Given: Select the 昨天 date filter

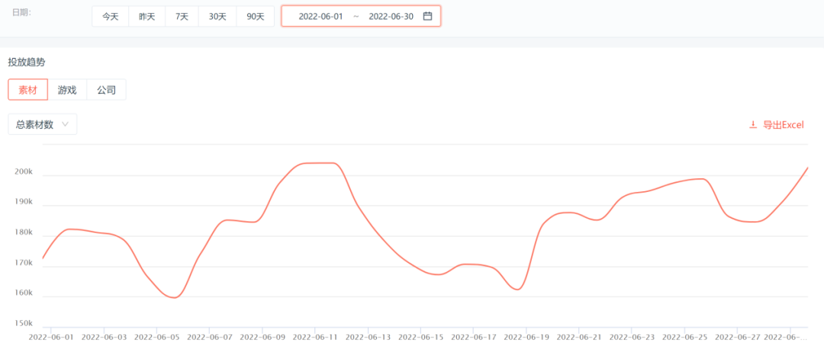Looking at the screenshot, I should 147,16.
